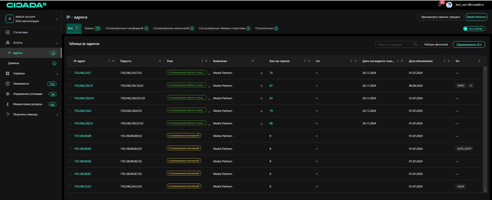Toggle the ВСЕ ЭТАПЫ switch
The width and height of the screenshot is (492, 200).
(474, 29)
